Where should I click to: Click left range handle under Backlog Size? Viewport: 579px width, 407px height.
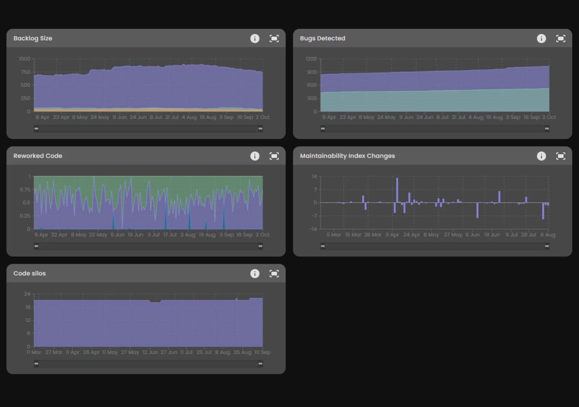point(36,129)
